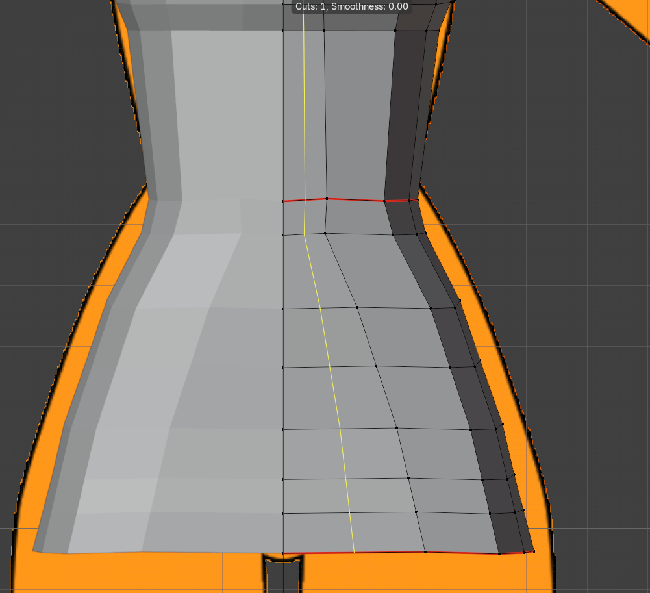Click the empty grid background left of the torso

[x=62, y=104]
